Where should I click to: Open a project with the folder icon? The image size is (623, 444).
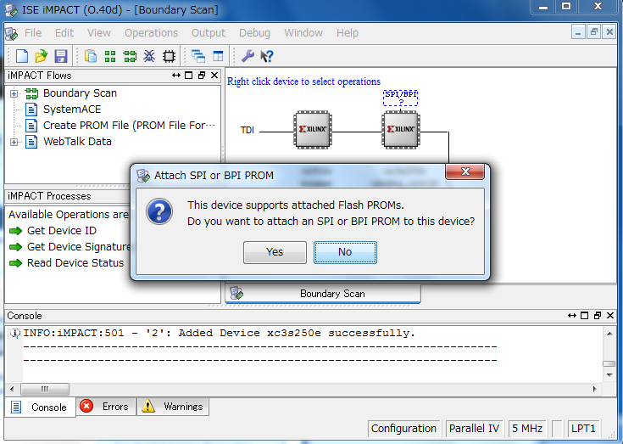[41, 56]
